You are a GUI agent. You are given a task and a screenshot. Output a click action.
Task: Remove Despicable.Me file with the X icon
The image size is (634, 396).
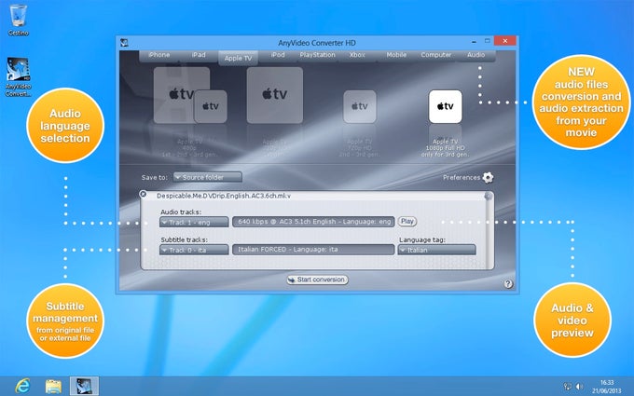pos(144,195)
